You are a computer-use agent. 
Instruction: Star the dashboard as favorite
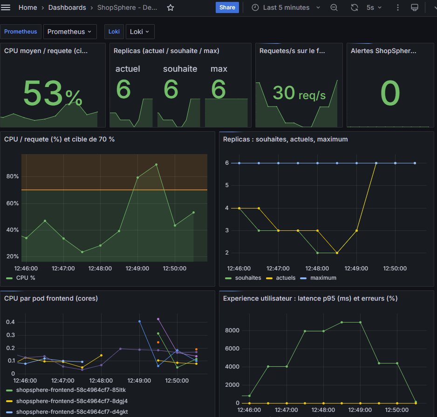[171, 7]
